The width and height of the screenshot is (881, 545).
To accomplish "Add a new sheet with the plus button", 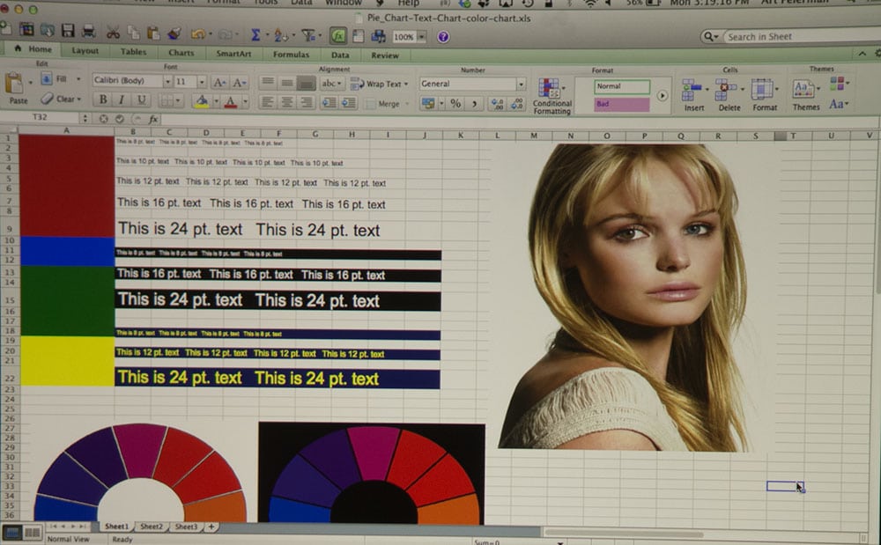I will click(211, 527).
